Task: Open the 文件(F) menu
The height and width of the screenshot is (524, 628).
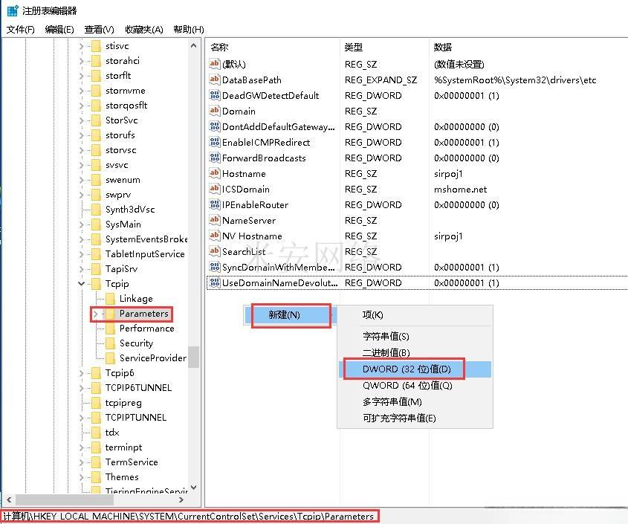Action: [x=20, y=29]
